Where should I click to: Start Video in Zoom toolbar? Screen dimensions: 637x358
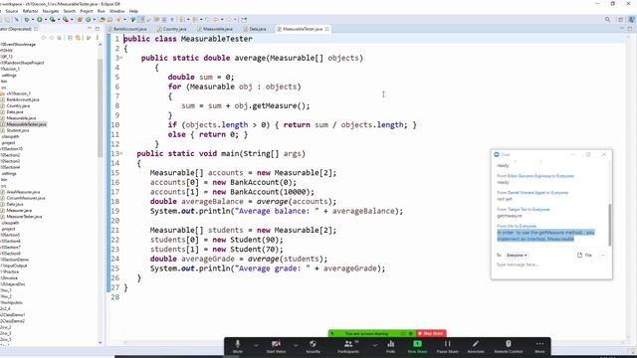[x=276, y=347]
